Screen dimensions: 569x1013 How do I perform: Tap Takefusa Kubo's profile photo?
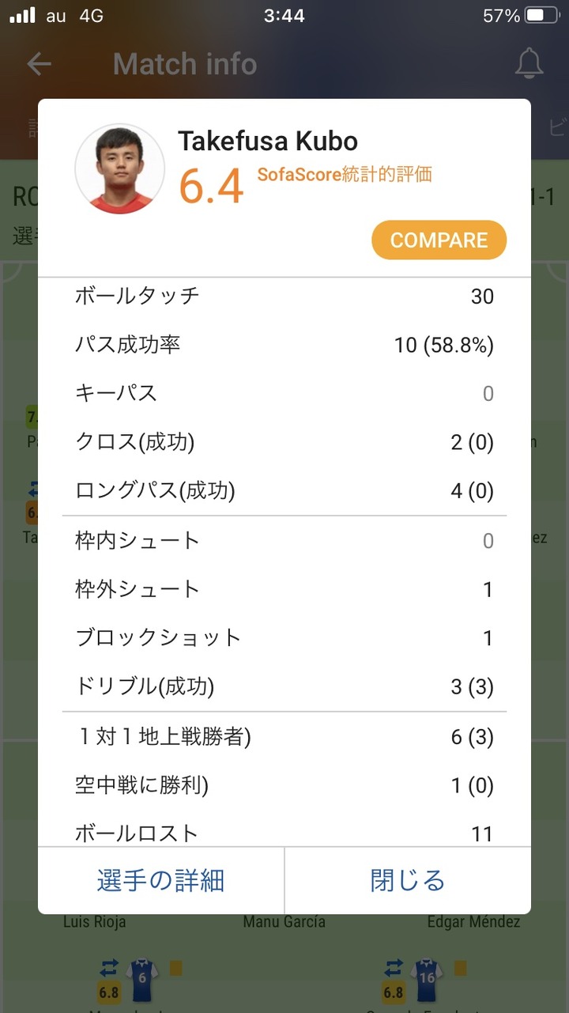pyautogui.click(x=119, y=168)
